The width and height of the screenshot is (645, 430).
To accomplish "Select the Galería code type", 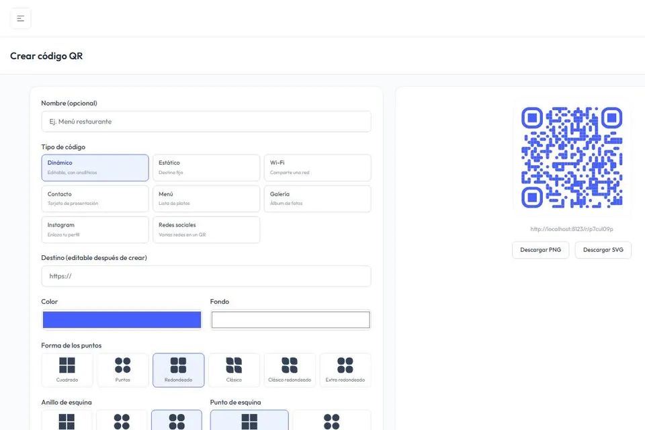I will 318,199.
